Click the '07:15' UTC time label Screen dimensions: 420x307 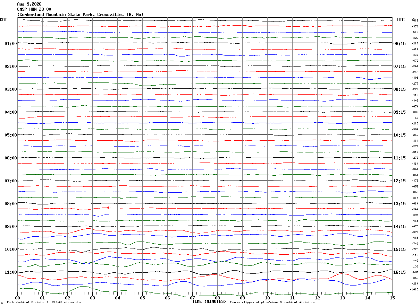400,67
